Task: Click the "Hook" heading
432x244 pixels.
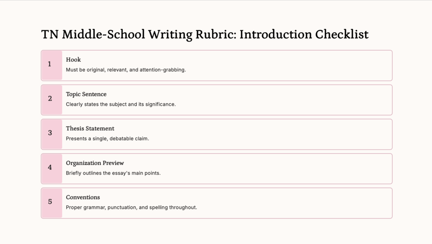Action: click(73, 60)
